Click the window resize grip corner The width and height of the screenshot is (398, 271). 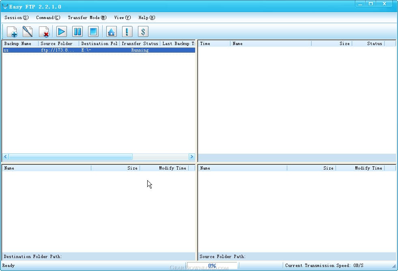tap(394, 266)
